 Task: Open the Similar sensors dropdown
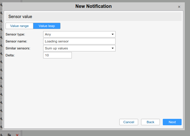pos(79,48)
